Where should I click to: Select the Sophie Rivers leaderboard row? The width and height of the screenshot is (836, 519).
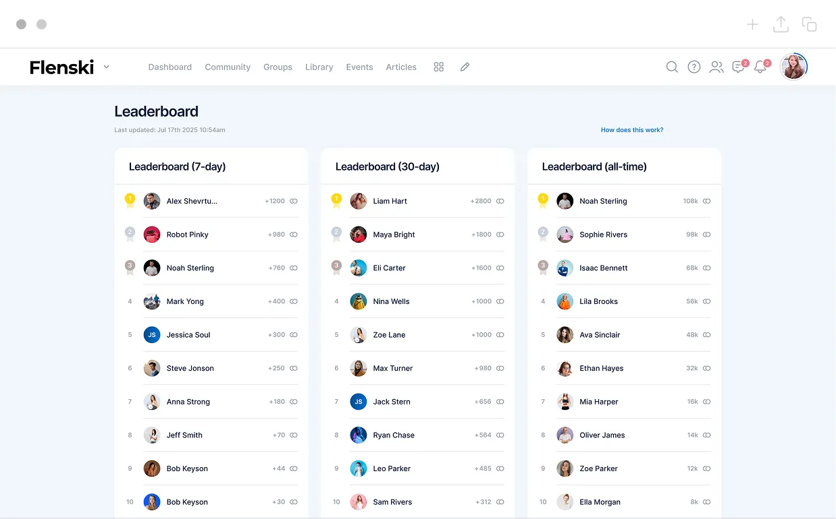(603, 235)
